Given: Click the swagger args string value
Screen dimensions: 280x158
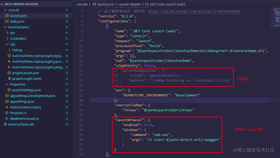Looking at the screenshot, I should pos(183,140).
